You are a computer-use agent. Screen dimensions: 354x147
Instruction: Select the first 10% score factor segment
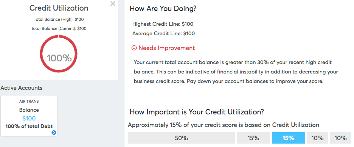point(317,138)
